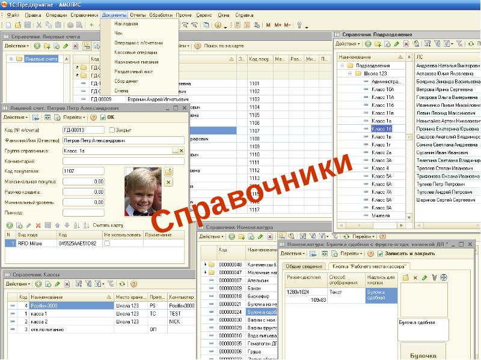
Task: Toggle the Закрыт checkbox
Action: pyautogui.click(x=112, y=130)
